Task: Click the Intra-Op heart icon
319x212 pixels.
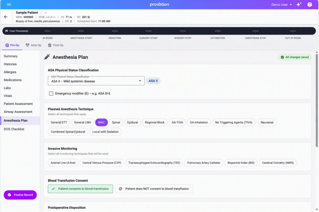Action: click(x=27, y=45)
